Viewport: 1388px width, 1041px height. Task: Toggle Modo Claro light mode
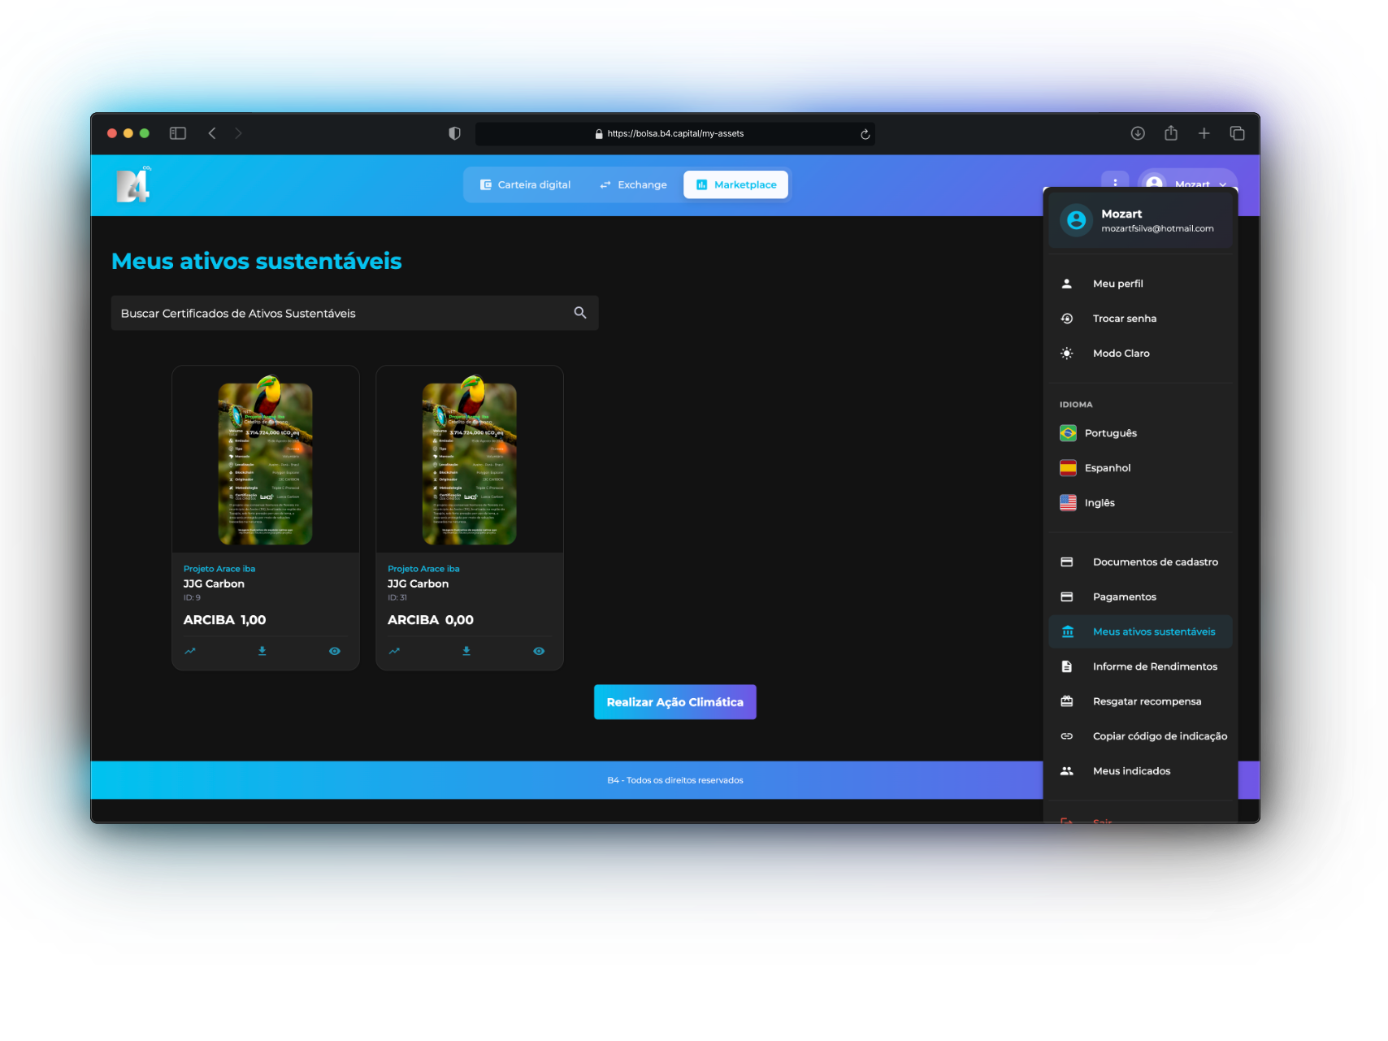click(1121, 354)
